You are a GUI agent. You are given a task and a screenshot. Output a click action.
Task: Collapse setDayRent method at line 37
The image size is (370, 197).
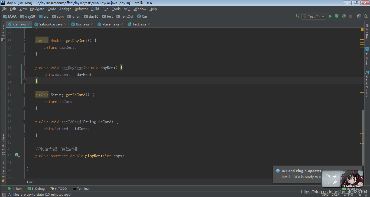24,67
